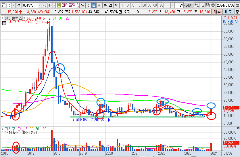Click the 최저 6,950 (2020/03) label
240x157 pixels.
click(x=88, y=120)
